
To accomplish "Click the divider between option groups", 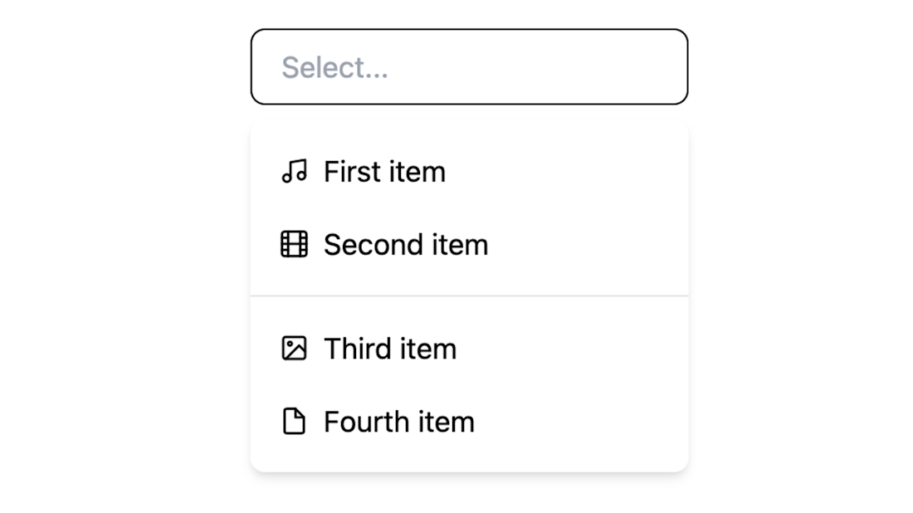I will tap(469, 296).
